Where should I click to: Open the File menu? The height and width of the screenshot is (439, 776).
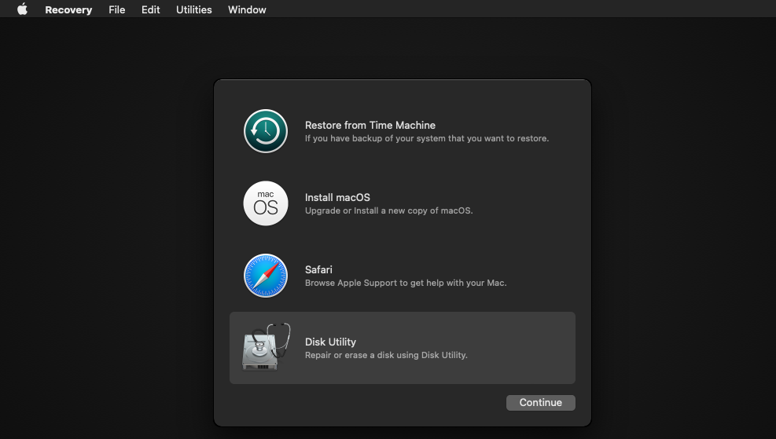(116, 10)
